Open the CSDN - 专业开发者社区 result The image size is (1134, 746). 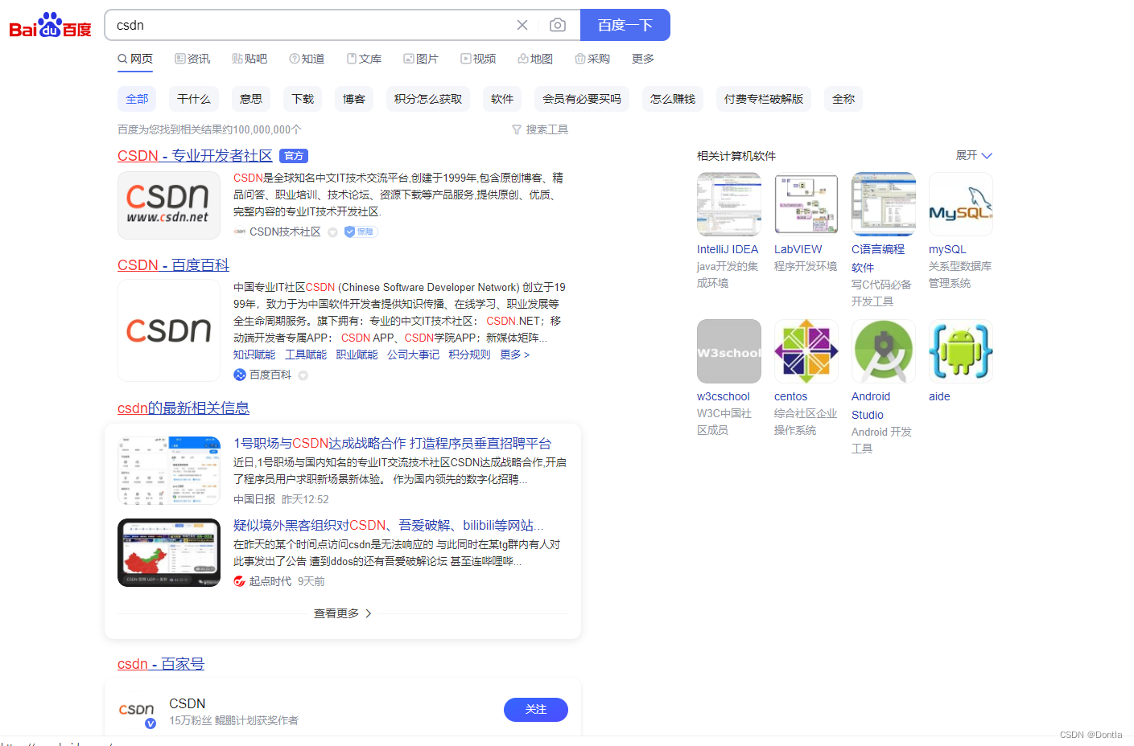tap(195, 156)
